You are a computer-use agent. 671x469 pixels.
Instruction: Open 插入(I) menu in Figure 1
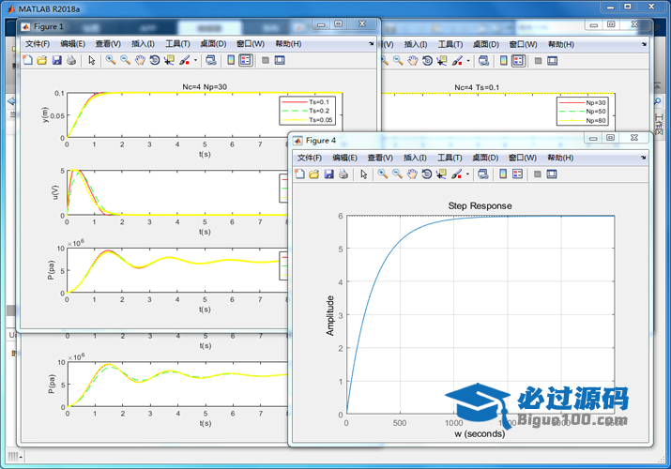point(143,44)
